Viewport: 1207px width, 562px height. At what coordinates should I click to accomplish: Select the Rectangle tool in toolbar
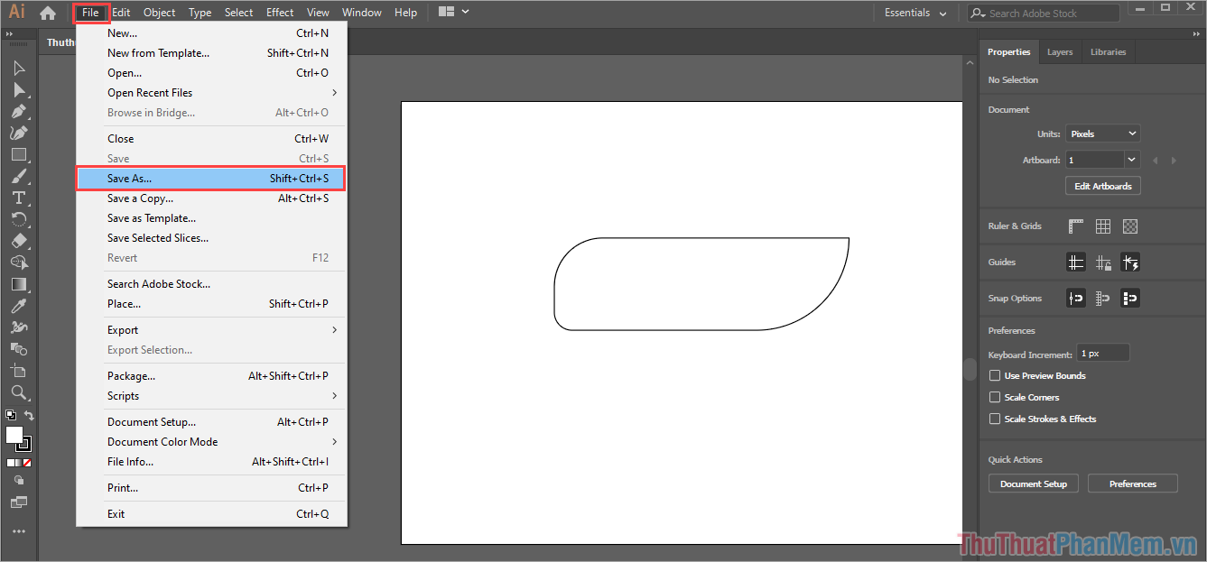(x=18, y=154)
